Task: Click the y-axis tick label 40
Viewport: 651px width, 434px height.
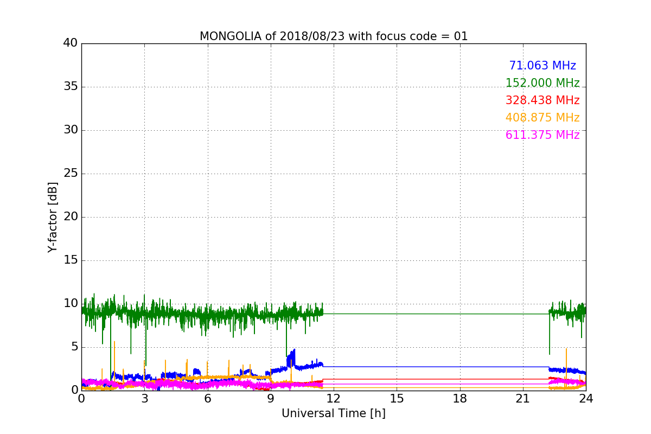Action: coord(71,43)
